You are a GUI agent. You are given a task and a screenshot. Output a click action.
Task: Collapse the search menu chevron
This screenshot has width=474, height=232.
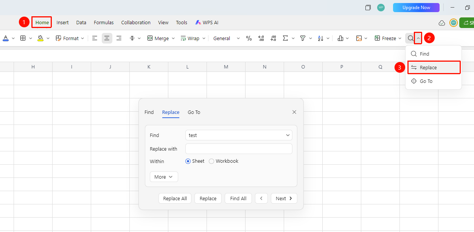(418, 38)
